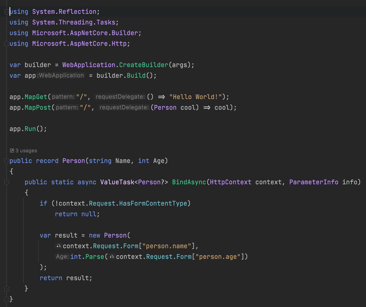Screen dimensions: 366x307
Task: Click the Parse method in int.Parse
Action: pyautogui.click(x=95, y=257)
